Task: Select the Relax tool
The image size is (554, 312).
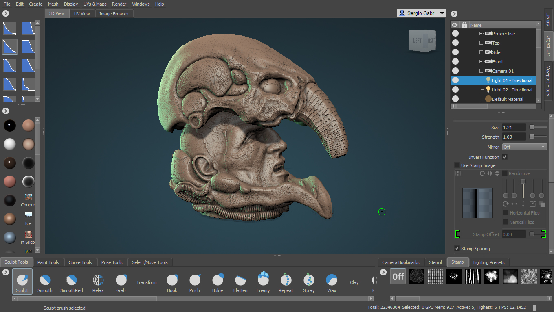Action: click(x=98, y=281)
